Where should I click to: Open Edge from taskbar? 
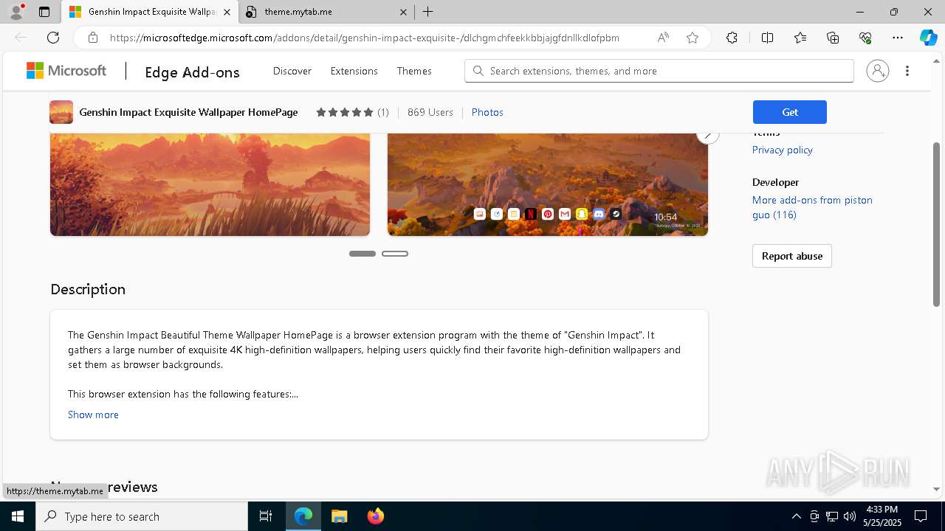coord(303,516)
